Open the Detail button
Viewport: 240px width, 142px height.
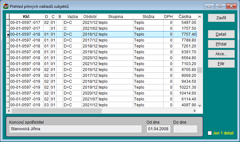pos(221,34)
